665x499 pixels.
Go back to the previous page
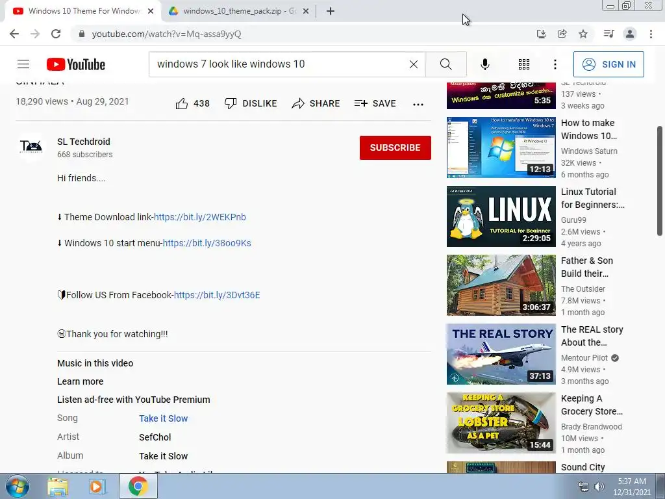point(14,34)
